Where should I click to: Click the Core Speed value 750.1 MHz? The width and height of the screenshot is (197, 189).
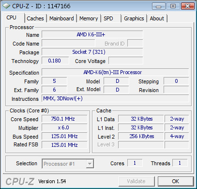(64, 119)
